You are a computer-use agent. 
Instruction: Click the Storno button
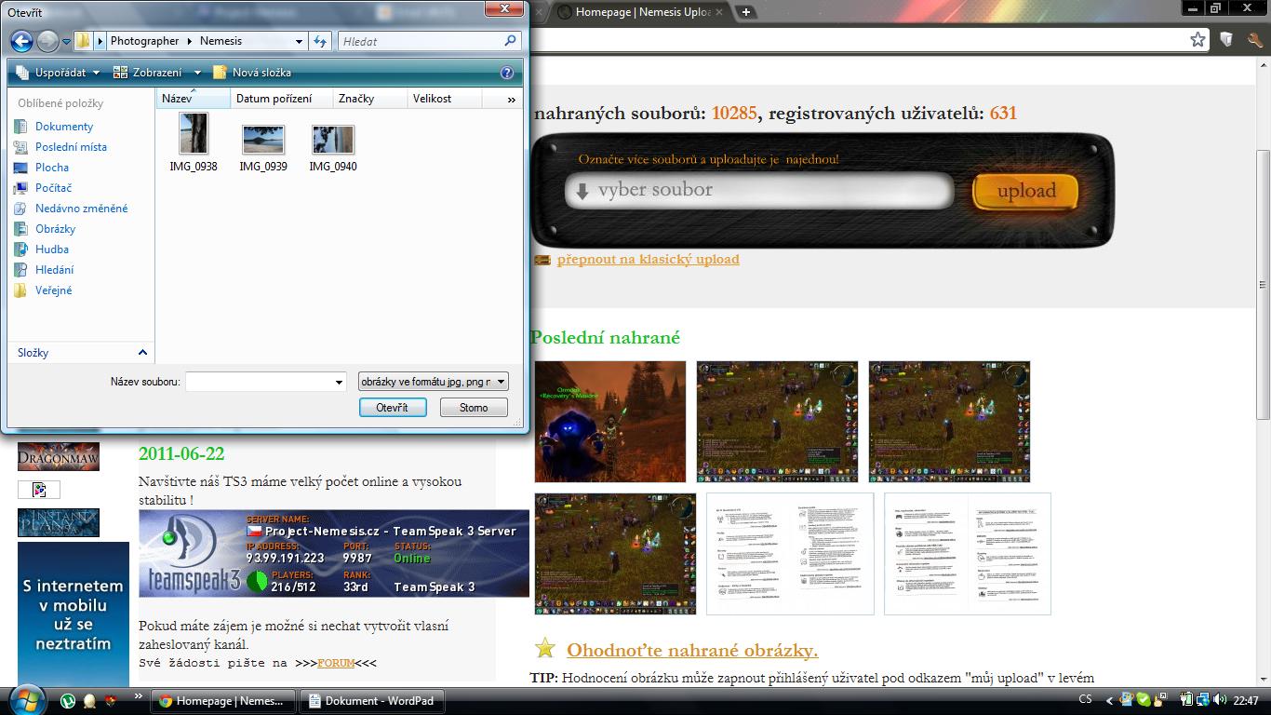pos(474,408)
